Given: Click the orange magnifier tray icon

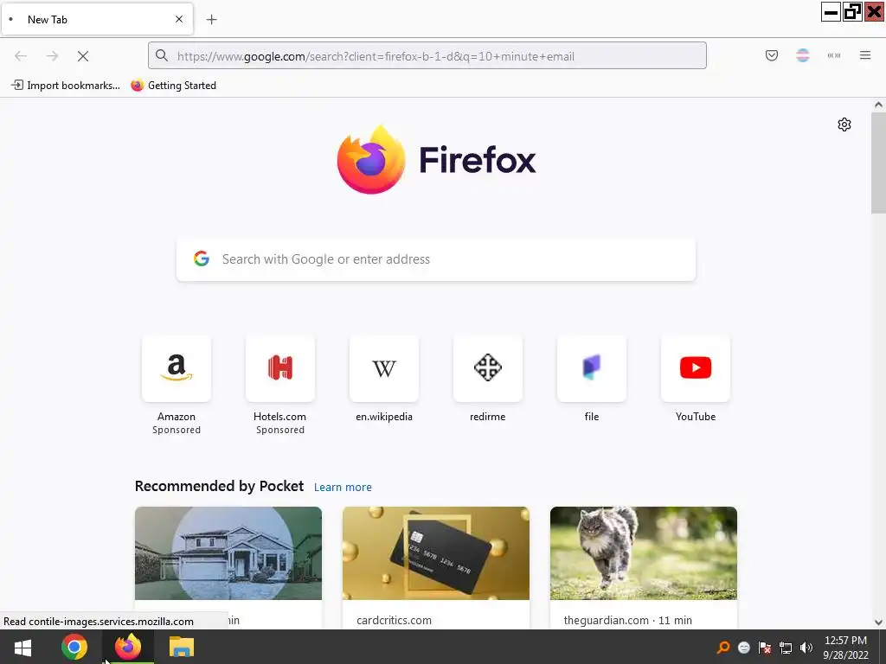Looking at the screenshot, I should tap(722, 648).
